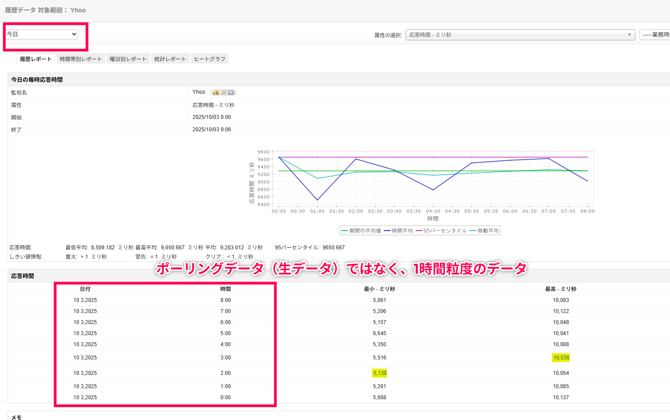Select the 6:00 time cell
Viewport: 670px width, 420px height.
(x=226, y=322)
